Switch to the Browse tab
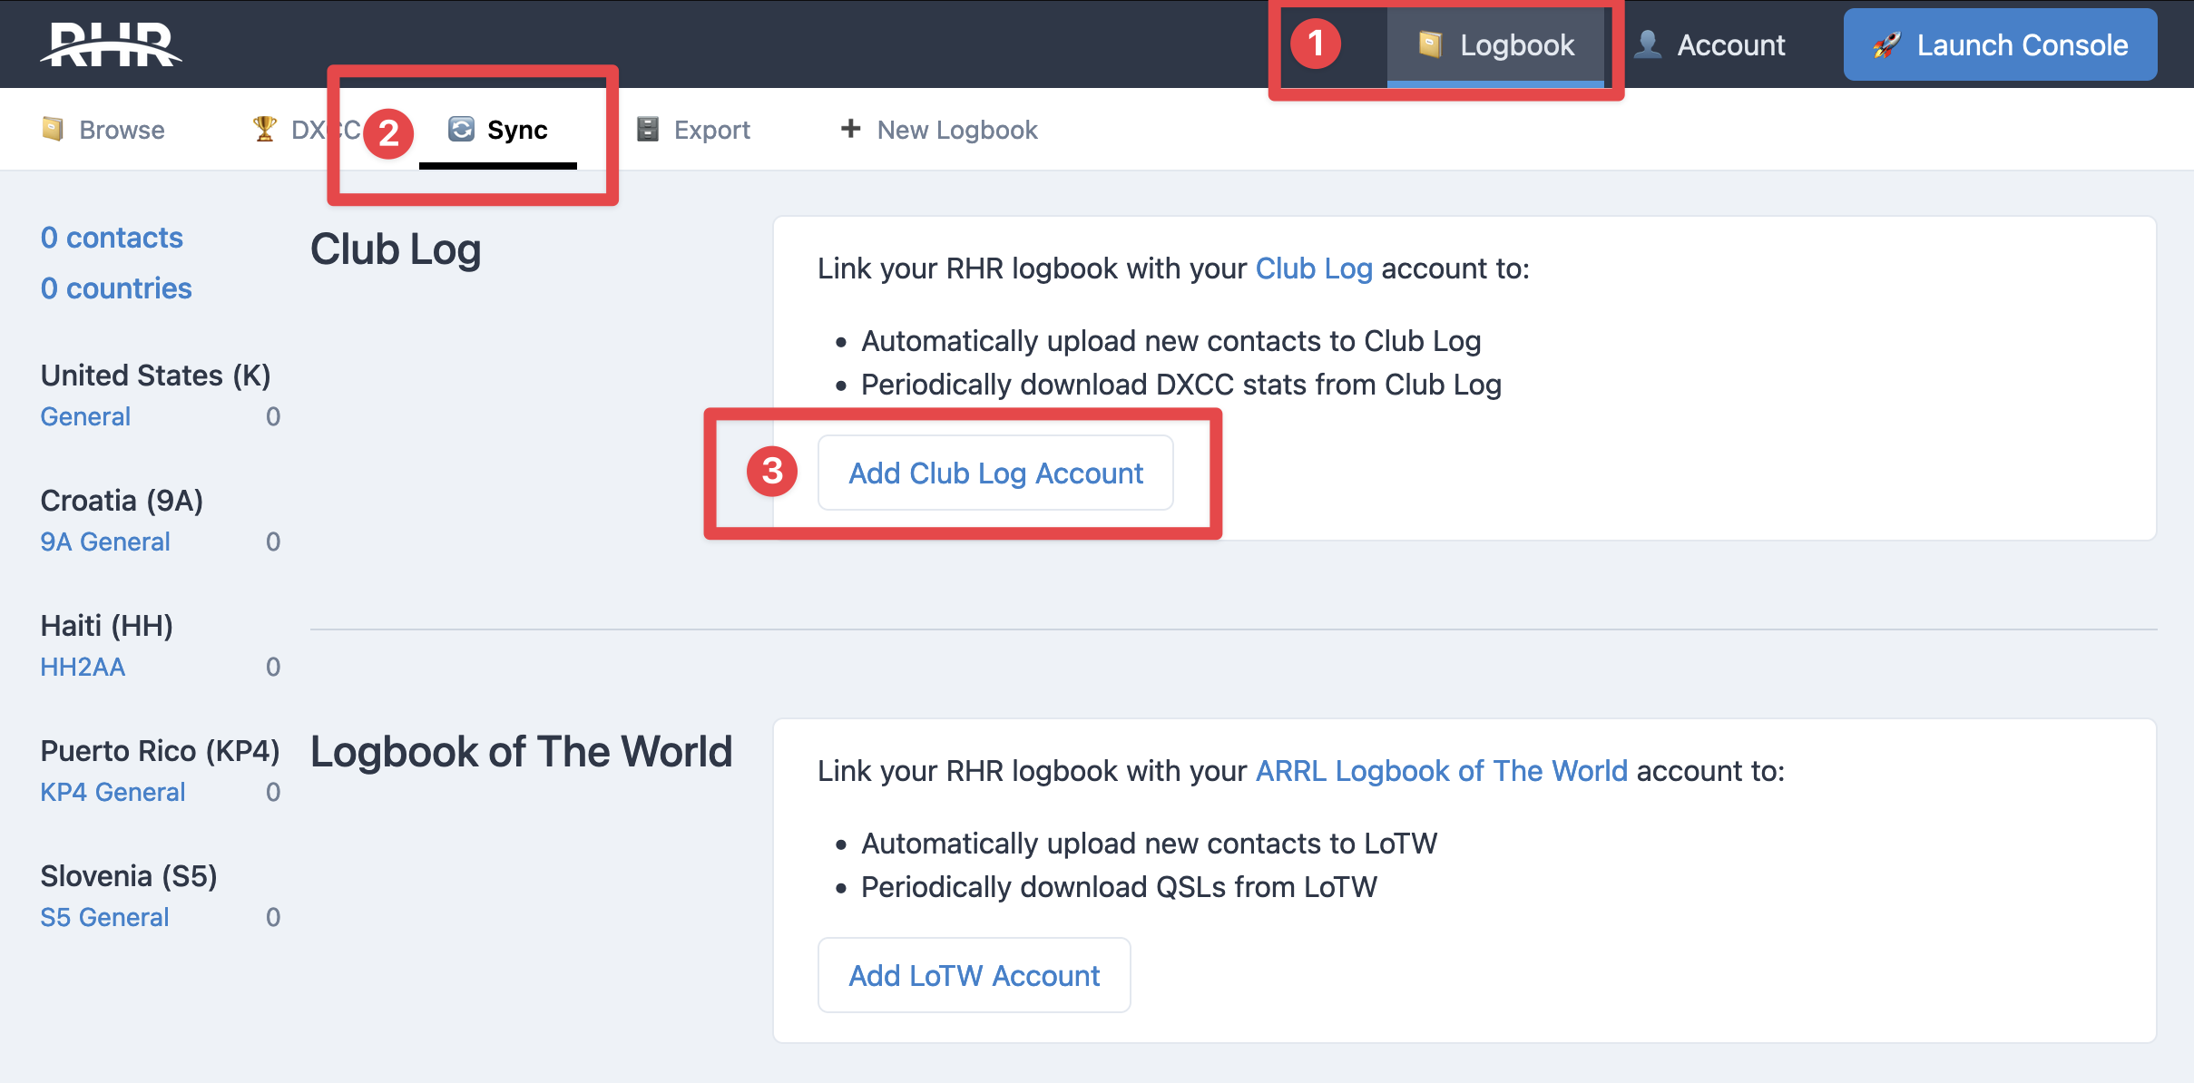This screenshot has width=2194, height=1083. [122, 130]
